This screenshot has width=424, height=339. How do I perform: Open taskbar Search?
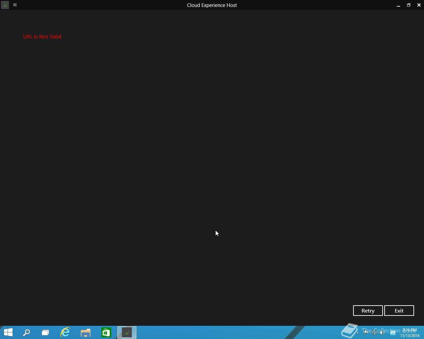tap(26, 332)
